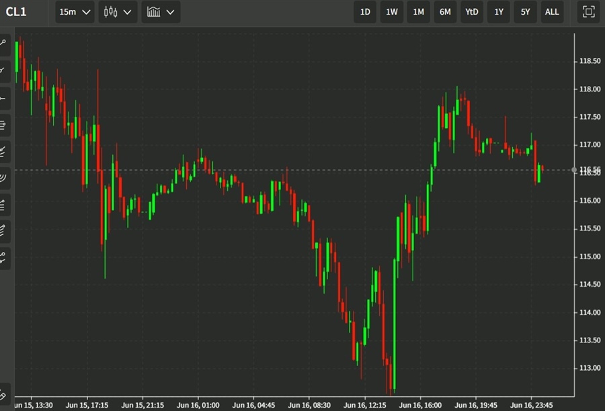Click the Jun 15, 17:15 time label
This screenshot has width=605, height=411.
click(x=87, y=405)
